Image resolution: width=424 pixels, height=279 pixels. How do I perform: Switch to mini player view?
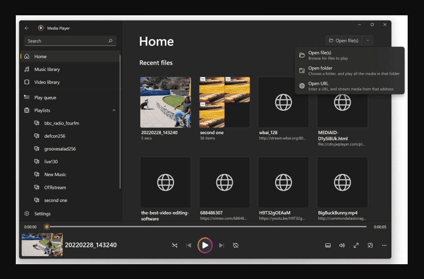[x=370, y=245]
